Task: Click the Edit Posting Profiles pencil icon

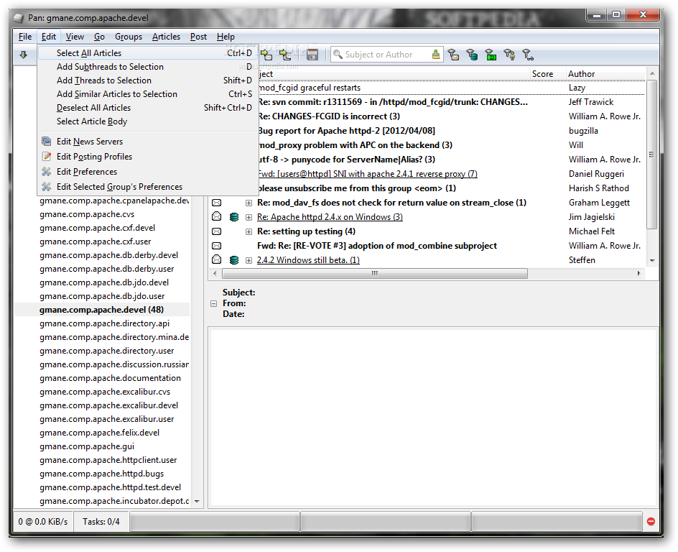Action: [46, 157]
